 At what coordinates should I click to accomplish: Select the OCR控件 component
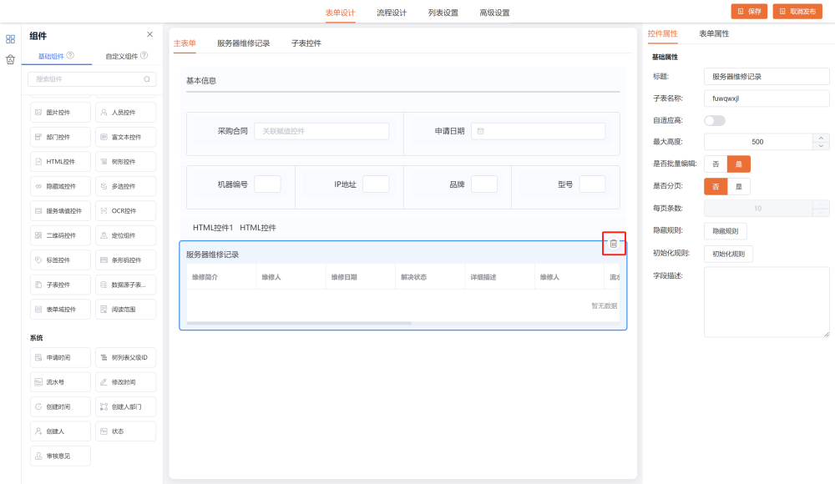(x=124, y=210)
